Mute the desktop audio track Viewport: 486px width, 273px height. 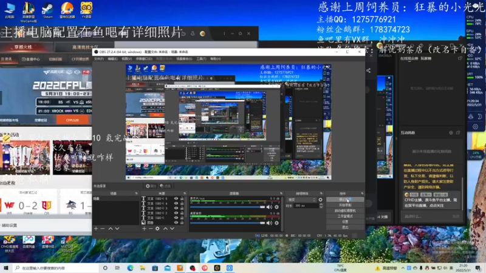(269, 223)
